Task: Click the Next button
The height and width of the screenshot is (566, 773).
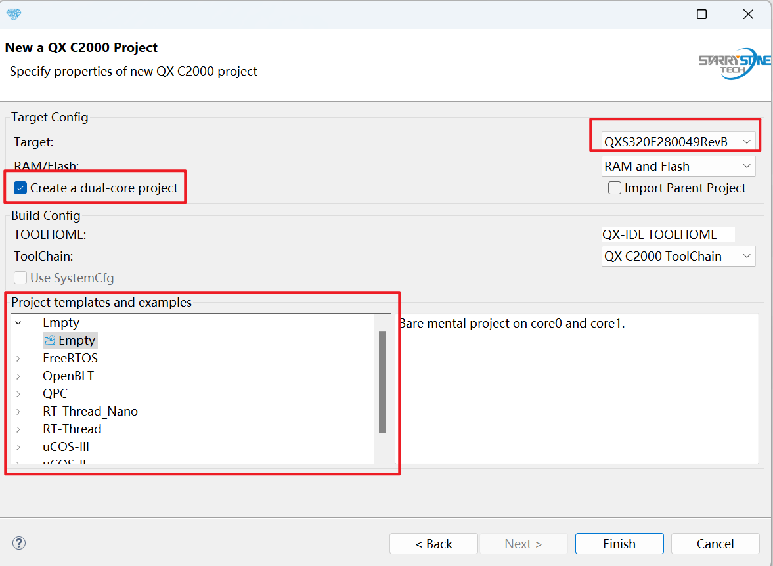Action: tap(523, 543)
